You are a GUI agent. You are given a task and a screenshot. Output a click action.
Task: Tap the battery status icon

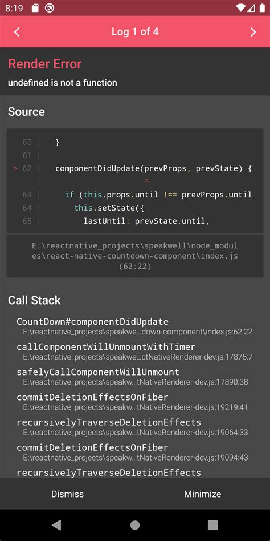point(262,8)
